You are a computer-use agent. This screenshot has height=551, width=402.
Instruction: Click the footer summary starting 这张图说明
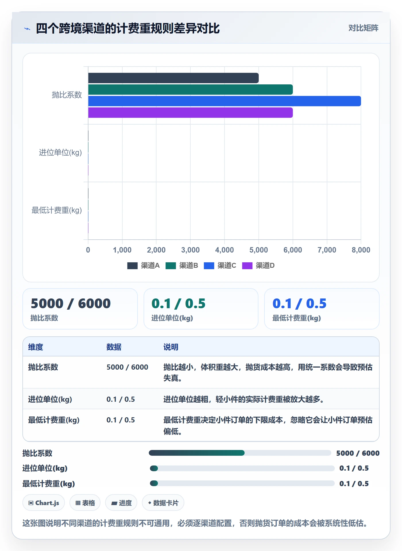tap(196, 523)
